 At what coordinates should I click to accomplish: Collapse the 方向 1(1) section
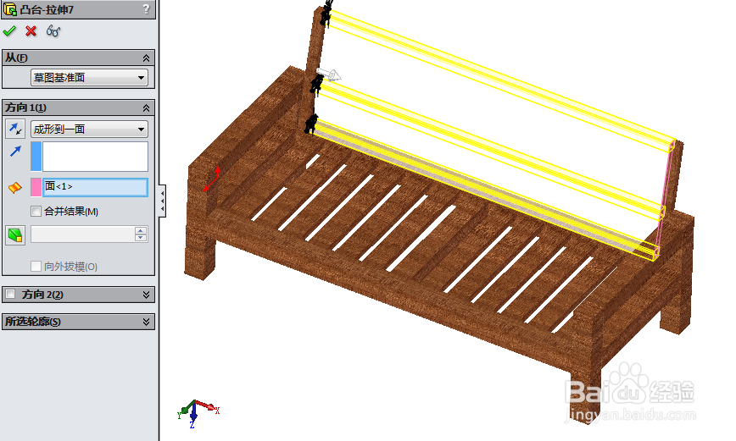(146, 107)
